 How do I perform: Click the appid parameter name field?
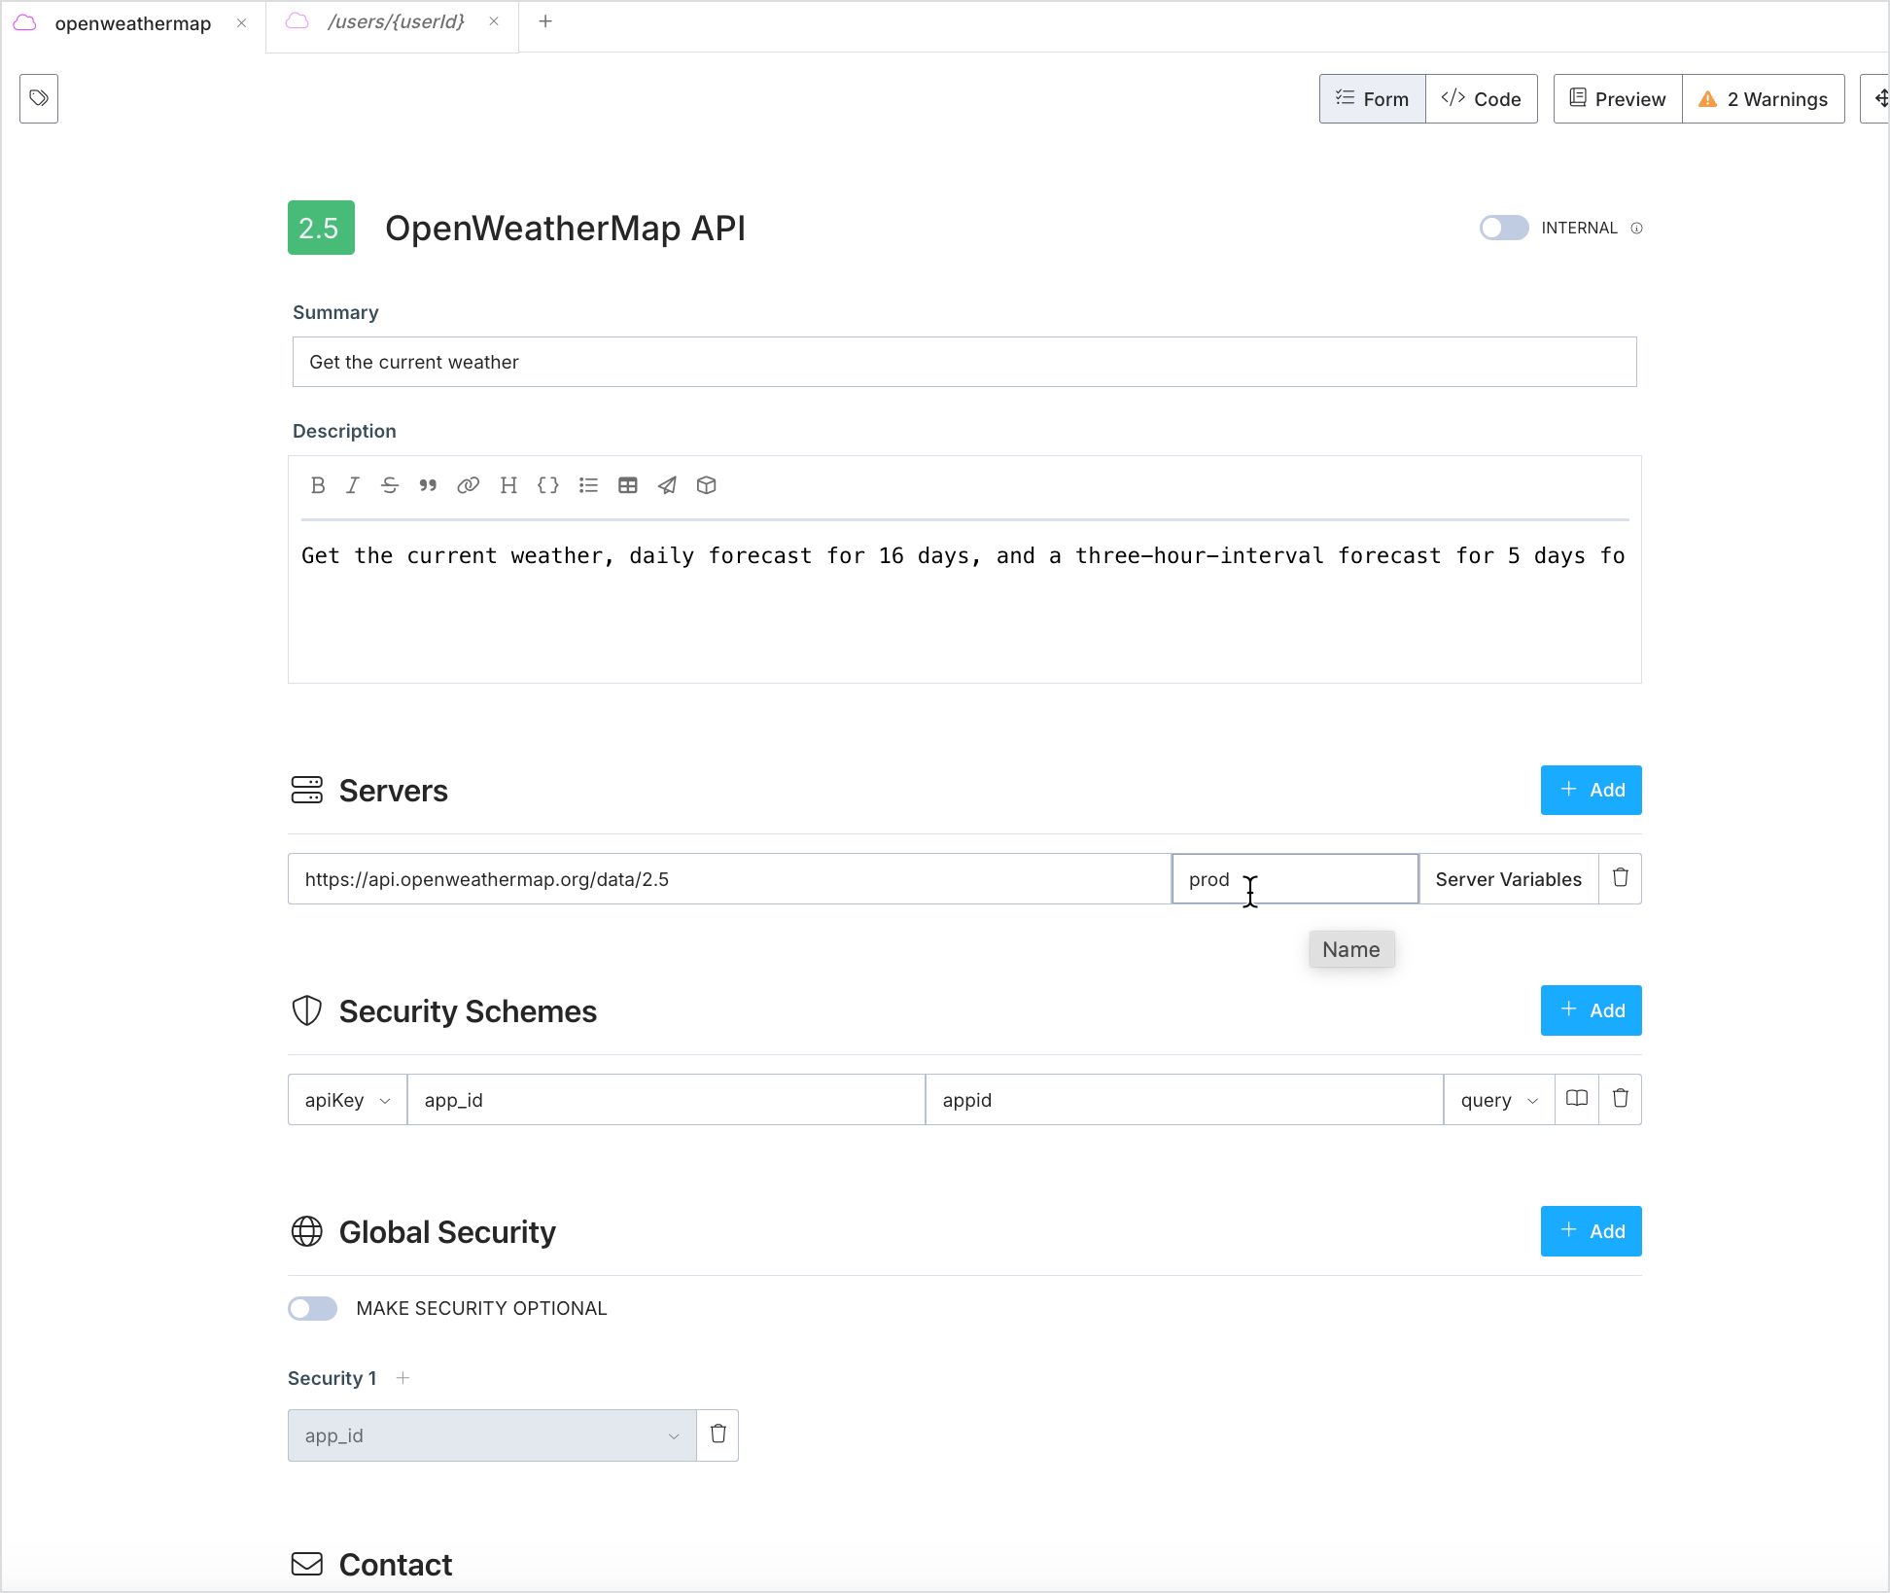click(x=1184, y=1099)
